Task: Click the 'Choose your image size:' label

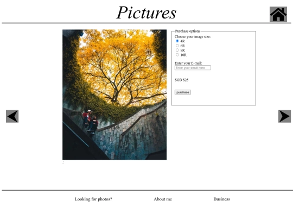Action: 193,37
